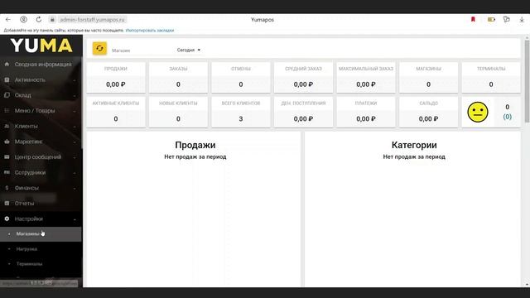Select Нагрузка under Настройки
The height and width of the screenshot is (298, 530).
26,249
